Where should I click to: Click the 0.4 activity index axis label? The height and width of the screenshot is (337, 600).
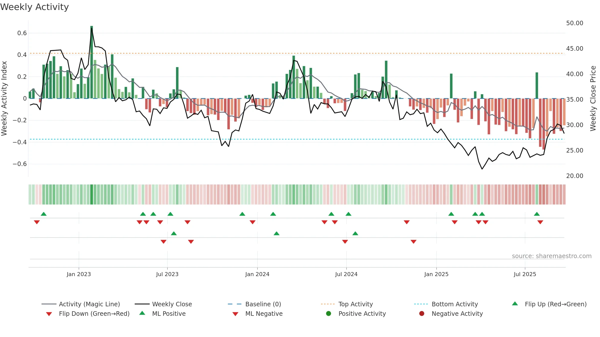pos(22,55)
